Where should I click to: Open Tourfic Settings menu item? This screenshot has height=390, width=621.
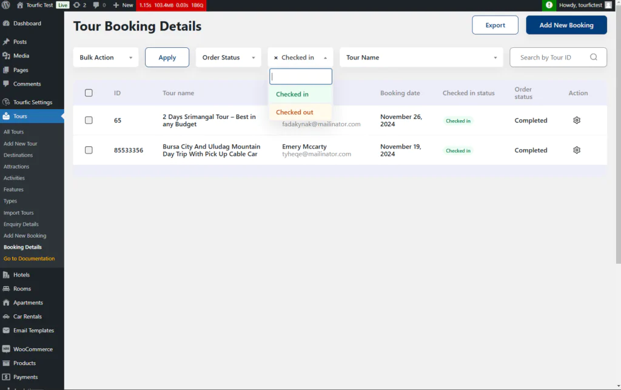pyautogui.click(x=32, y=102)
